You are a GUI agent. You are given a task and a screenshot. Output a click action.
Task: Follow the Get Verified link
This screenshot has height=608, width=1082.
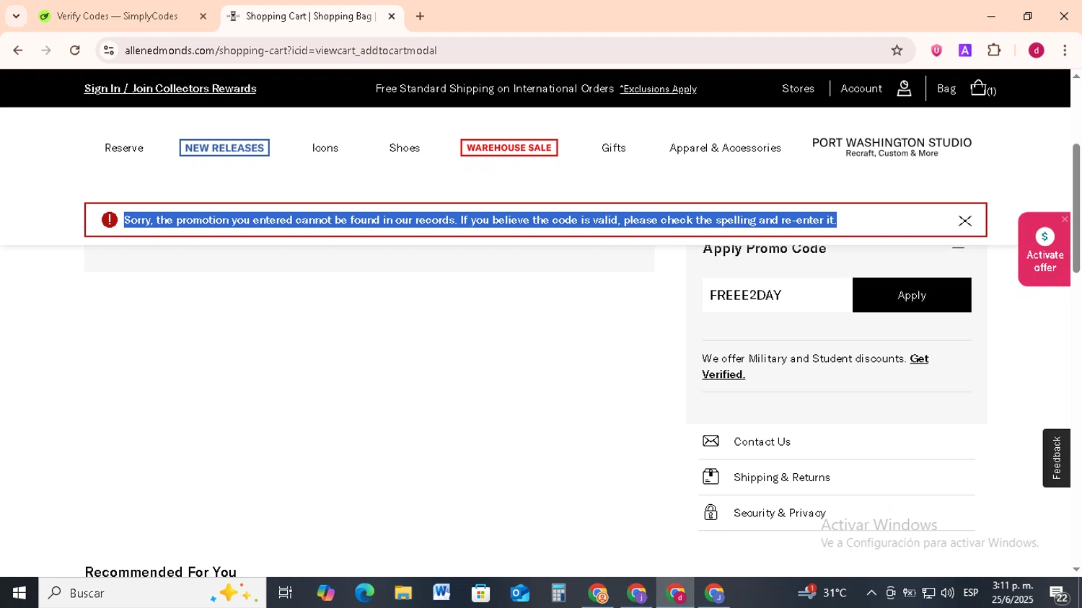coord(815,366)
